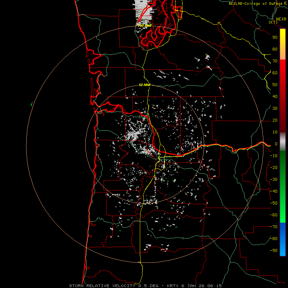288x288 pixels.
Task: Click the positive 60 scale label
Action: (275, 73)
